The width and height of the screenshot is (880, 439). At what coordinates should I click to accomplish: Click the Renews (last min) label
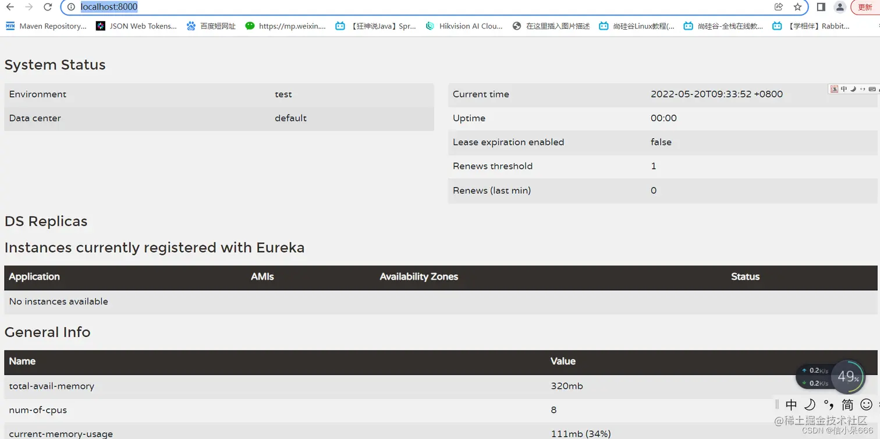click(x=492, y=190)
